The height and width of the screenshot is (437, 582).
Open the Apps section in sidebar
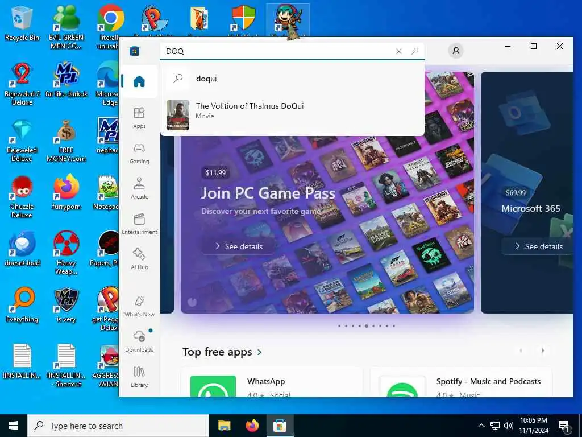(140, 118)
